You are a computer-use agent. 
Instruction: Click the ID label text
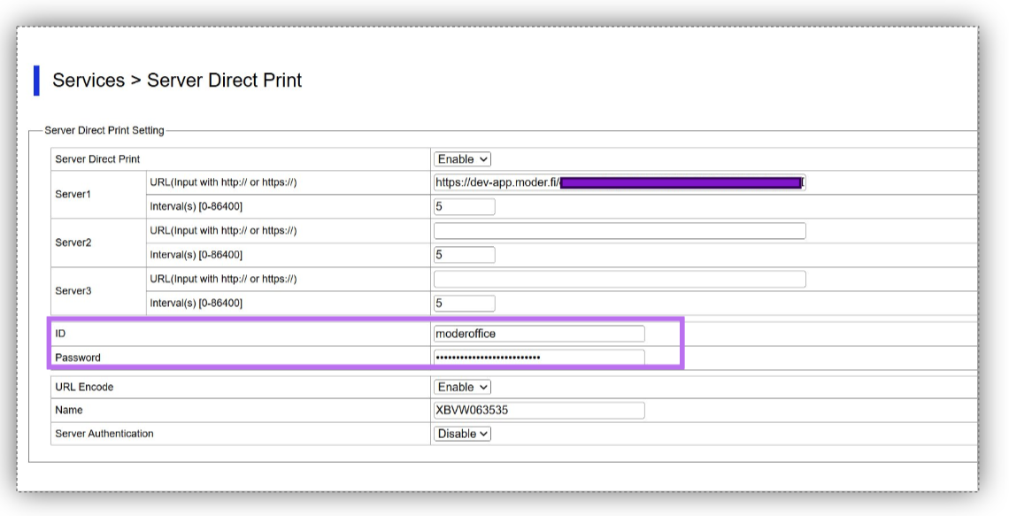tap(60, 334)
